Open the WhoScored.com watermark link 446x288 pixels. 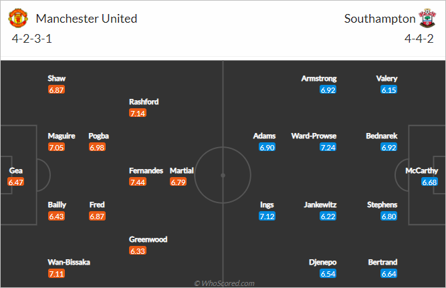(224, 283)
